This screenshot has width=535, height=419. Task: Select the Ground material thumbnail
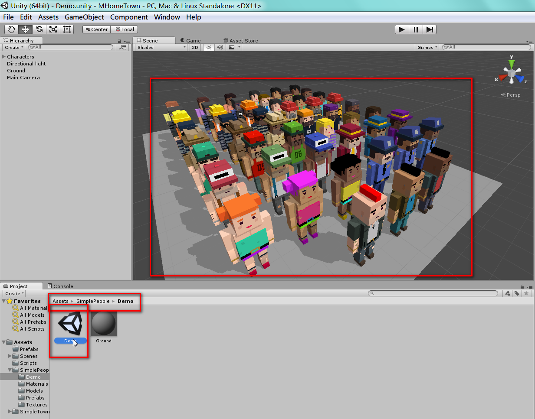coord(104,324)
